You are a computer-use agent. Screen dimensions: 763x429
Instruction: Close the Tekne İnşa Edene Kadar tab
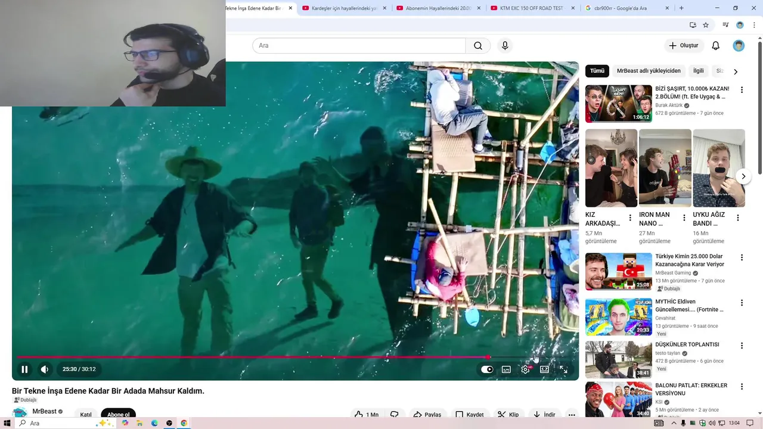click(290, 8)
